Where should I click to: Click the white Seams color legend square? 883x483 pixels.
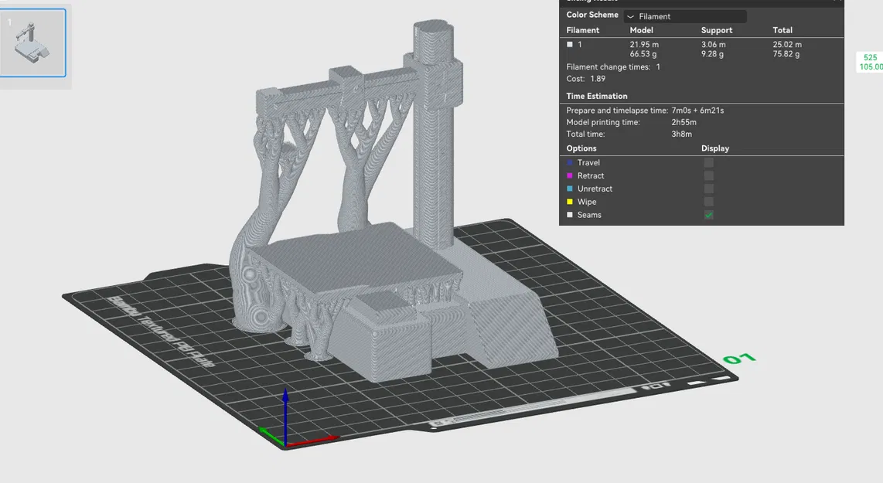569,215
